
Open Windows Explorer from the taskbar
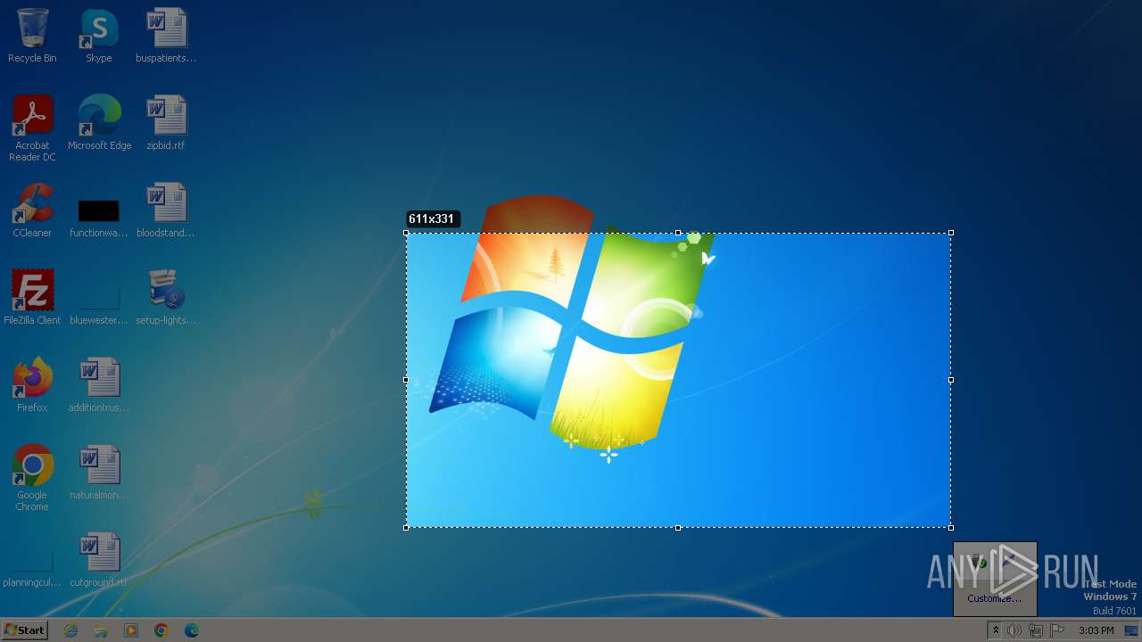101,630
